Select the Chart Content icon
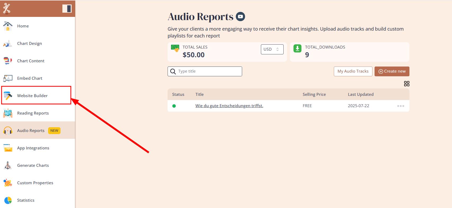The width and height of the screenshot is (452, 208). tap(8, 61)
